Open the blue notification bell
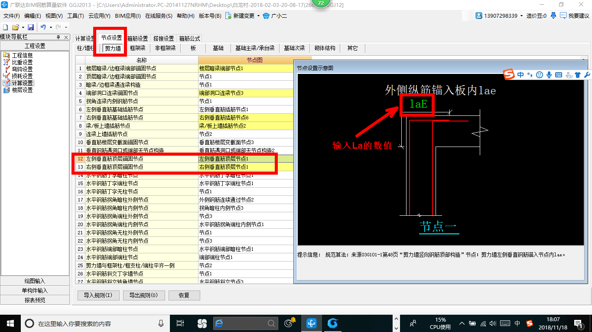The width and height of the screenshot is (592, 332). coord(553,16)
